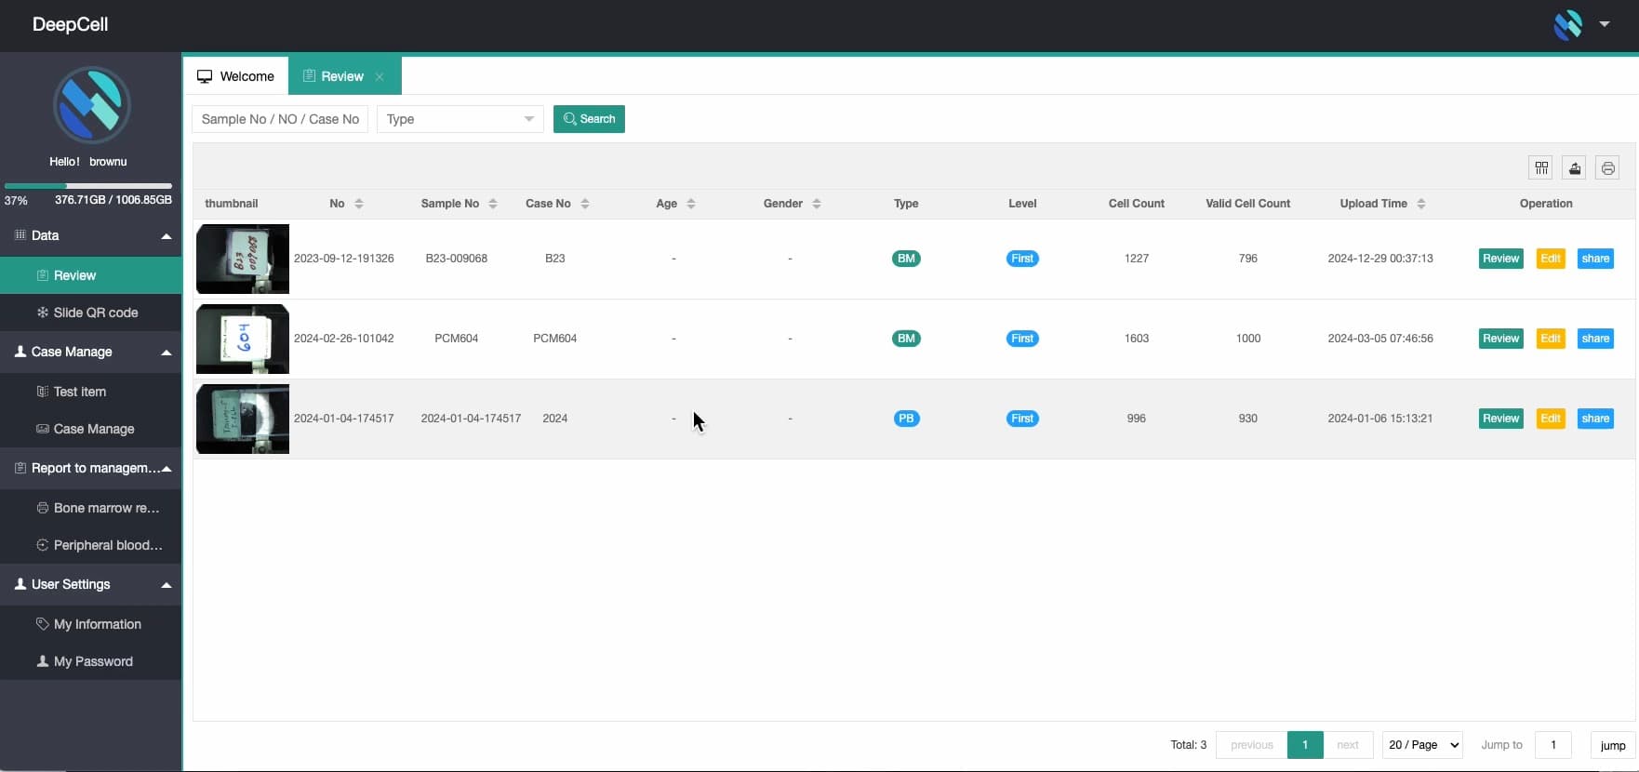Click the export icon above table

[x=1574, y=167]
